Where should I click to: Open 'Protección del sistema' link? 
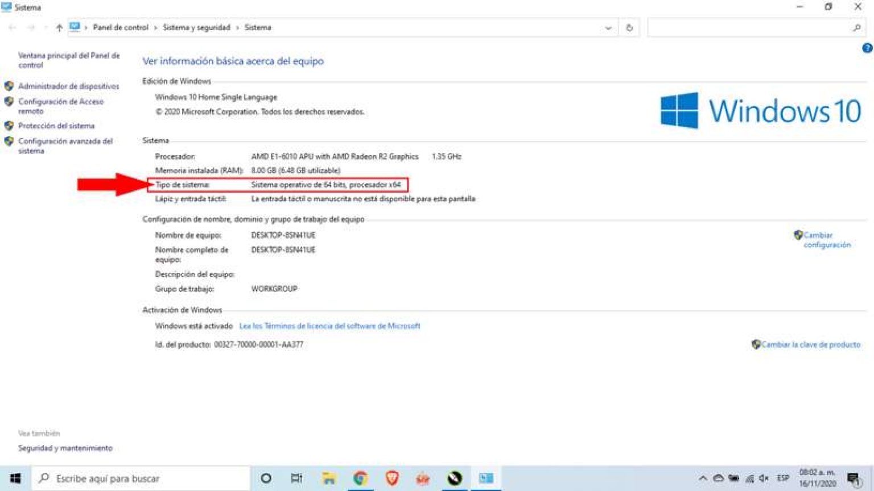click(56, 126)
